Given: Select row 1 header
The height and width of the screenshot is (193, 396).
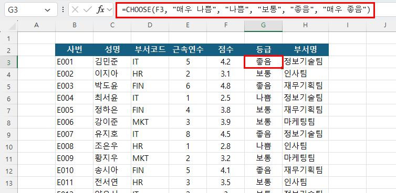Looking at the screenshot, I should pyautogui.click(x=8, y=38).
